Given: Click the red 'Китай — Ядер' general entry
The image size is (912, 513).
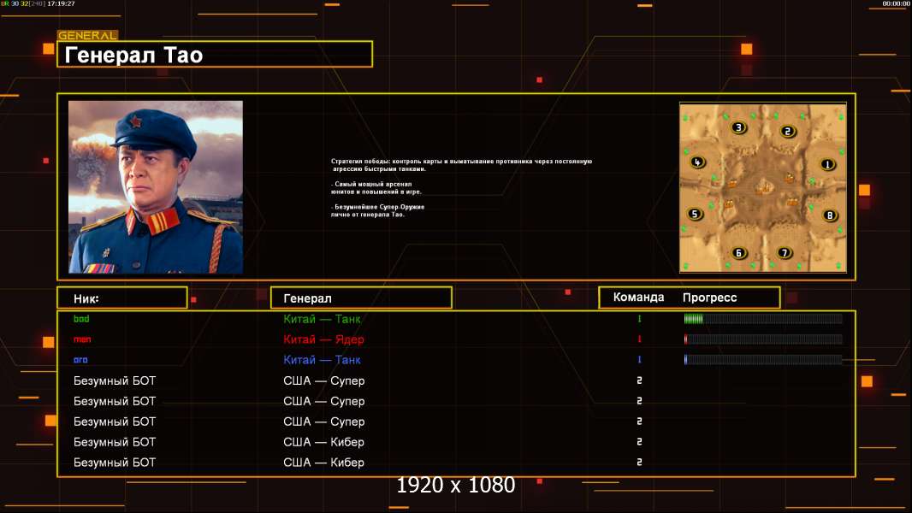Looking at the screenshot, I should [x=323, y=339].
